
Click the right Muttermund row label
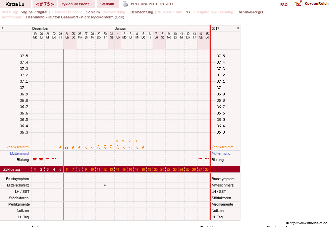[x=221, y=153]
